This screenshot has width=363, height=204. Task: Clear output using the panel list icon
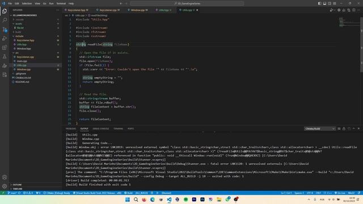click(x=339, y=129)
